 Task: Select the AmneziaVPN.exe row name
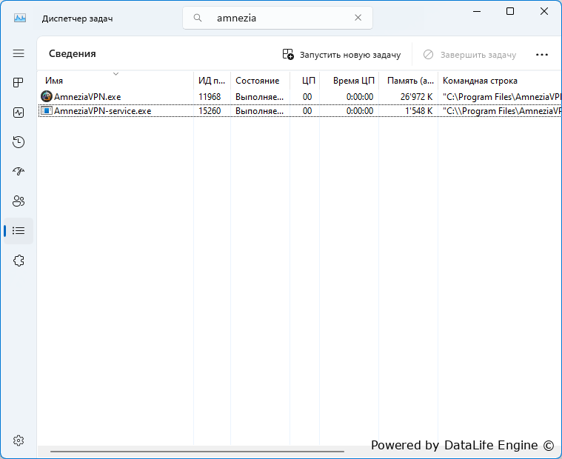(87, 97)
